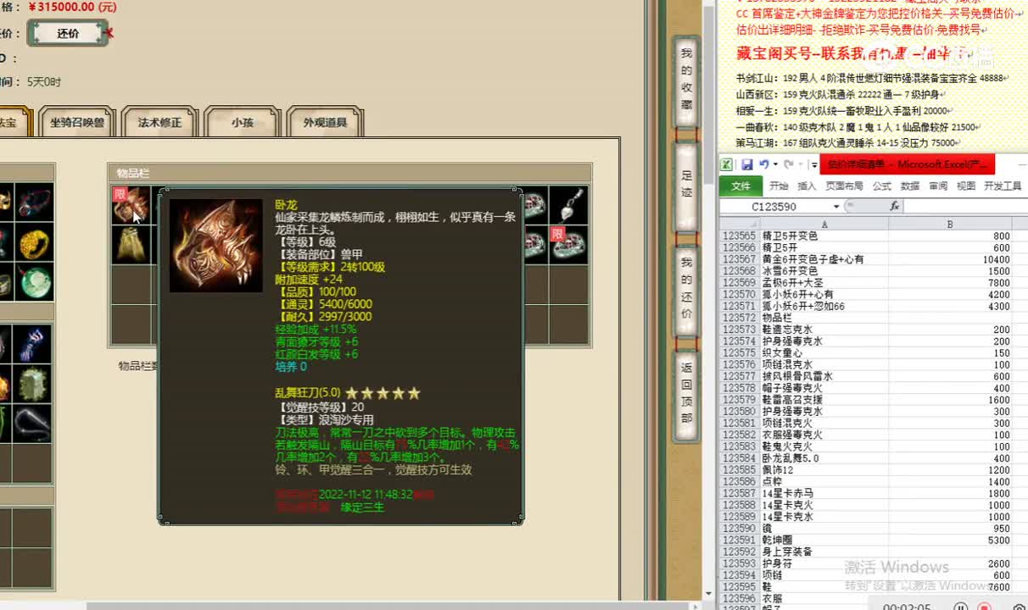Open the Excel undo history dropdown

pyautogui.click(x=774, y=164)
